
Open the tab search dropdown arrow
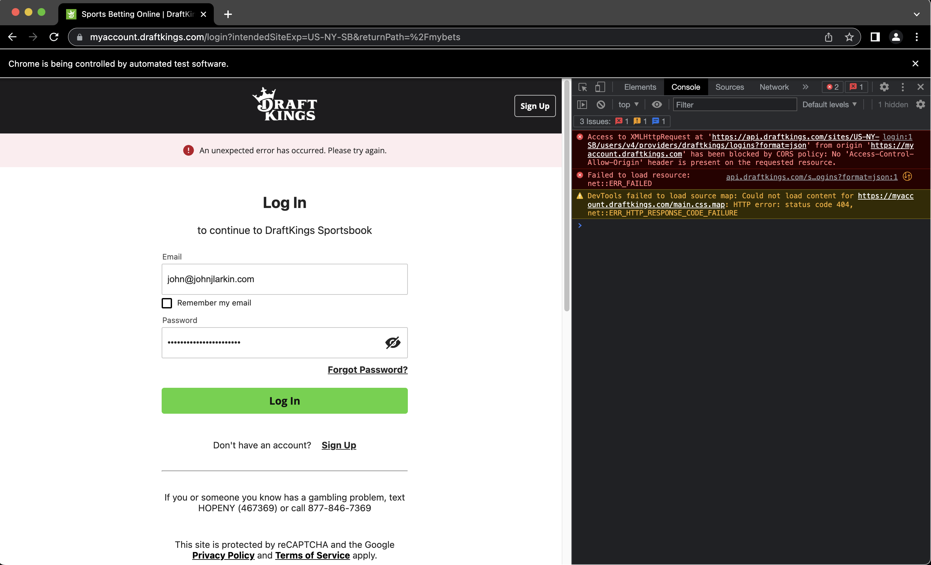click(916, 14)
